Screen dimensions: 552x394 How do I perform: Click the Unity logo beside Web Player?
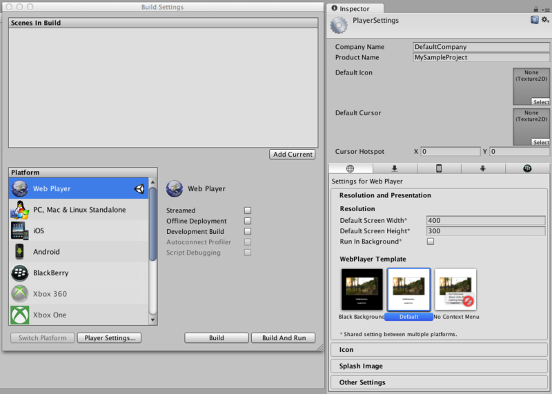(139, 189)
